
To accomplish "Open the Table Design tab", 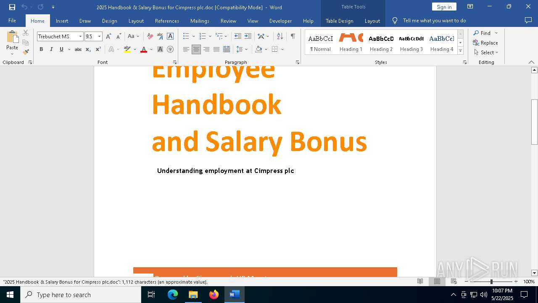I will [339, 21].
